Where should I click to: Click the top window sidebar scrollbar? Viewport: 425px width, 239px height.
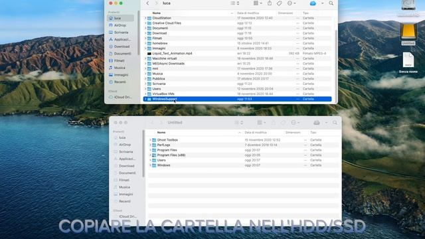[139, 33]
